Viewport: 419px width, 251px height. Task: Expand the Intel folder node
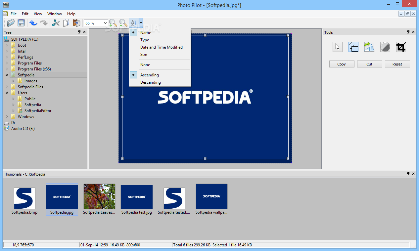[x=7, y=51]
